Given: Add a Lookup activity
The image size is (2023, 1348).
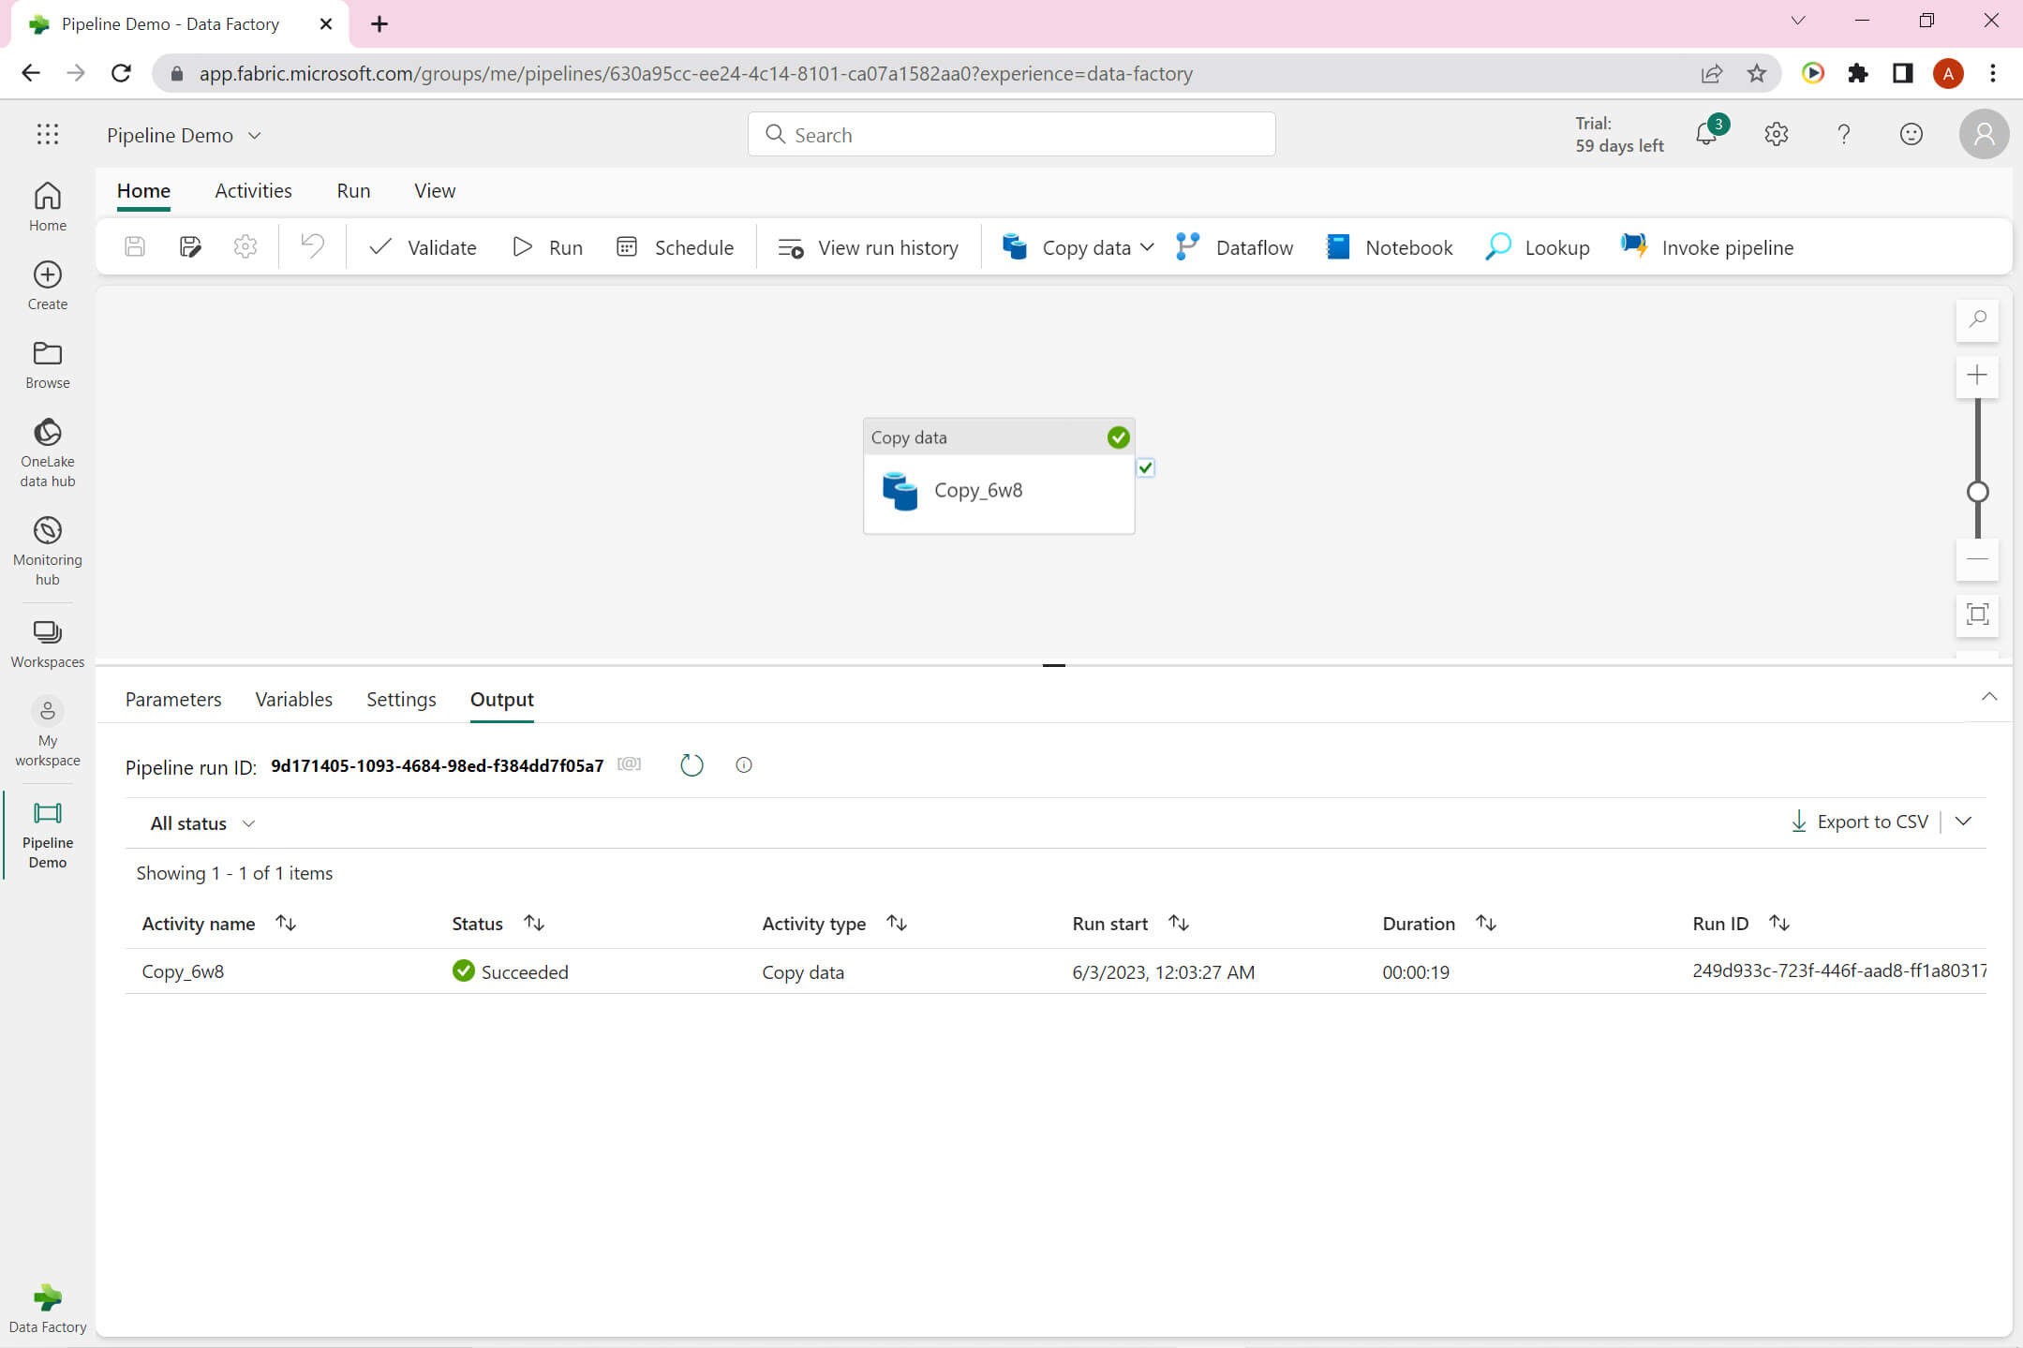Looking at the screenshot, I should 1537,247.
